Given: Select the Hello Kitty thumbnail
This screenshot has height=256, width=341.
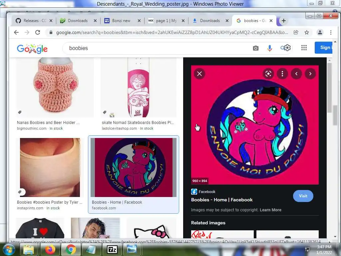Looking at the screenshot, I should click(x=152, y=228).
